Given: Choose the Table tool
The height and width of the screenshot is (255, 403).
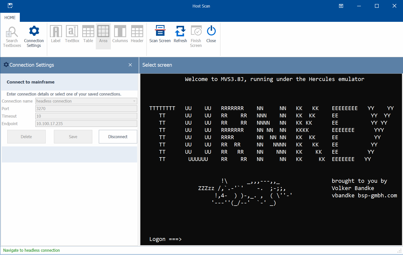Looking at the screenshot, I should pyautogui.click(x=88, y=34).
